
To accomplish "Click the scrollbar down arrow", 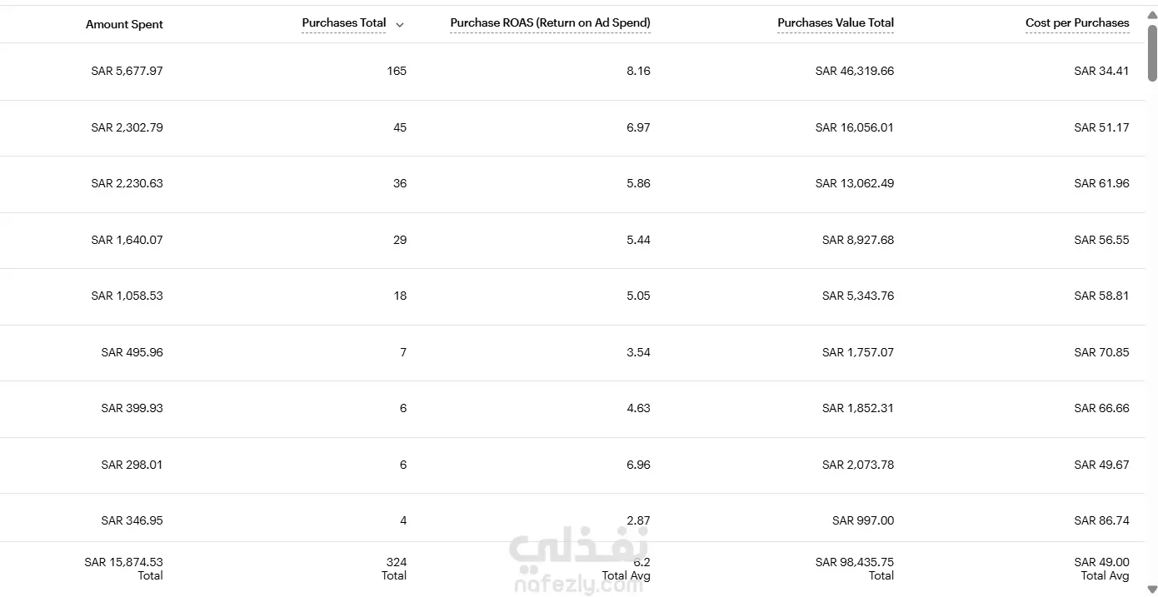I will (x=1152, y=590).
